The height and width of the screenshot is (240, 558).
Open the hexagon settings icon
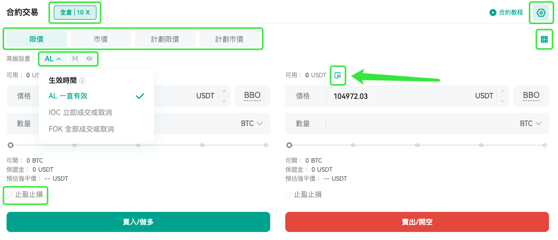point(541,13)
